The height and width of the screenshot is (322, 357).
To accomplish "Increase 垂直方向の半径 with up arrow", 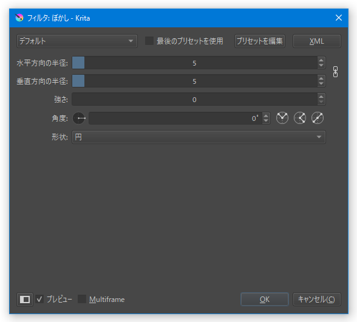I will (x=321, y=78).
